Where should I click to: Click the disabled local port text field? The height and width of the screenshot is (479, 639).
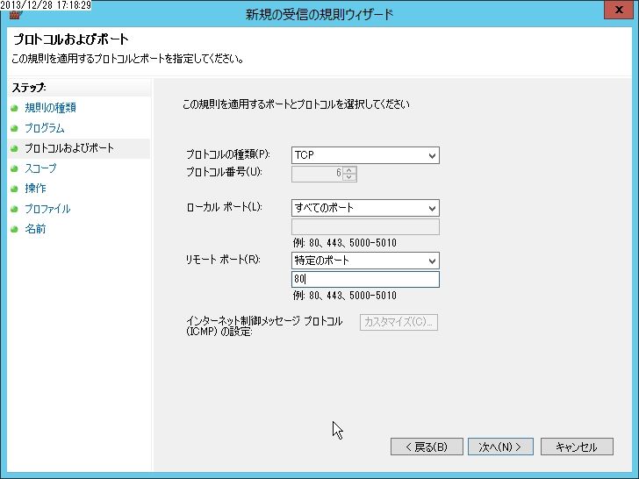[365, 226]
